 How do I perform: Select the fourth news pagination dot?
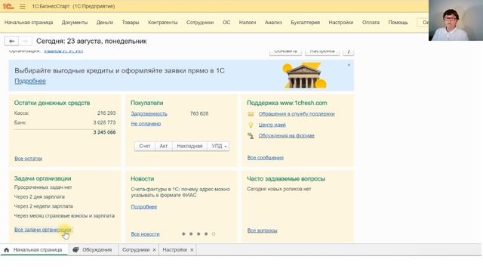pyautogui.click(x=206, y=234)
